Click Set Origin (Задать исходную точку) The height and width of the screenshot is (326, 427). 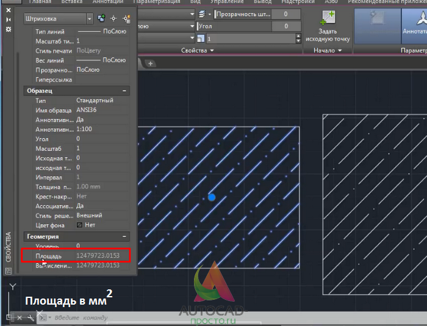(x=328, y=26)
